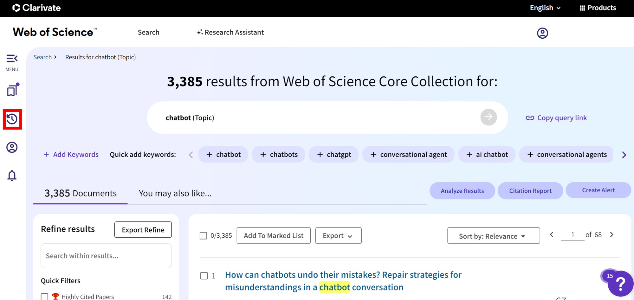The height and width of the screenshot is (300, 634).
Task: Click Add Keywords
Action: [x=71, y=154]
